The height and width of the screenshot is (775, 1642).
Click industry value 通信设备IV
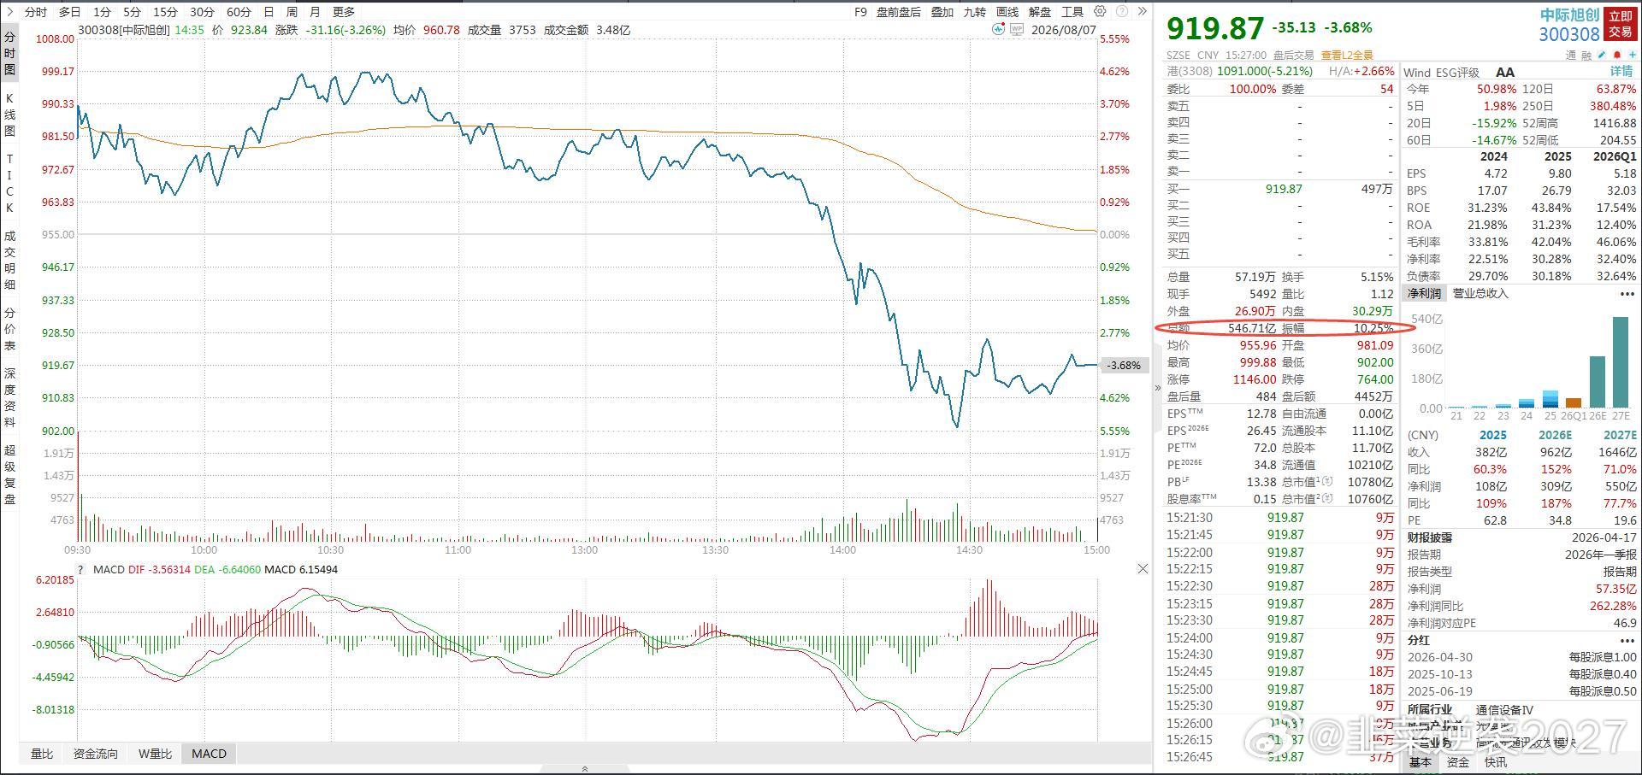1504,709
